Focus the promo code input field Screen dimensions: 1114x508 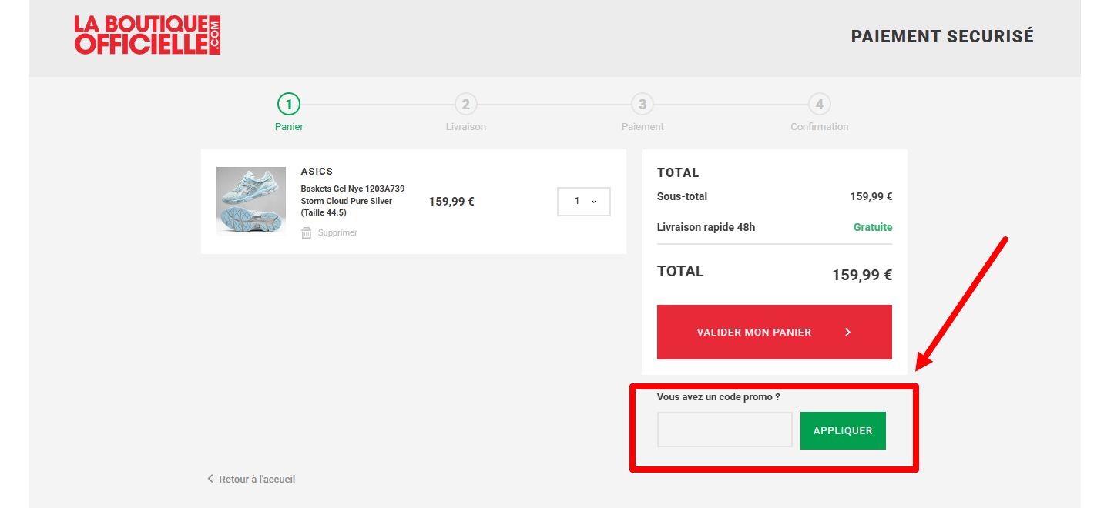[724, 429]
